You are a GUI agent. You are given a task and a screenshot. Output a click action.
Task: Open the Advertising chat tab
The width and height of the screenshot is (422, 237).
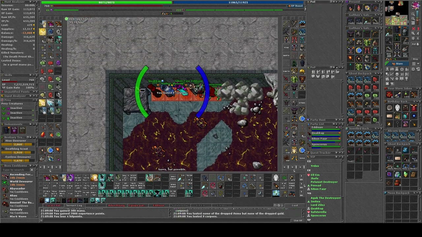[x=116, y=205]
